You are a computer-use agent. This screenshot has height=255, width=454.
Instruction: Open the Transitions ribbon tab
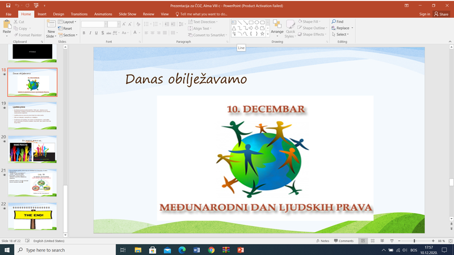click(79, 14)
